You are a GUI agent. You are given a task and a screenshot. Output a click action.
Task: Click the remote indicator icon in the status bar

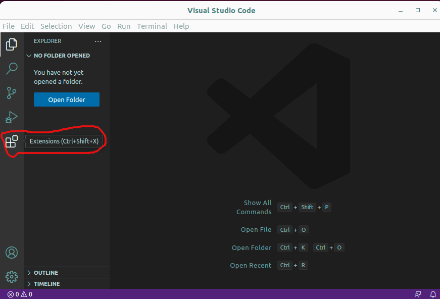(418, 294)
